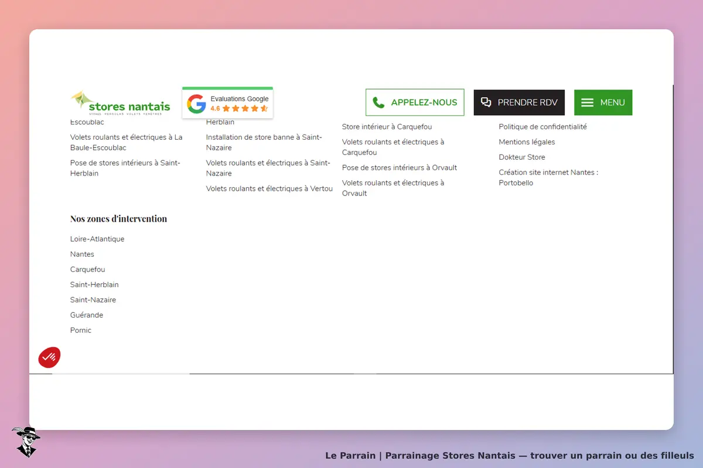703x468 pixels.
Task: Click the chat bubbles icon in Prendre RDV
Action: tap(486, 102)
